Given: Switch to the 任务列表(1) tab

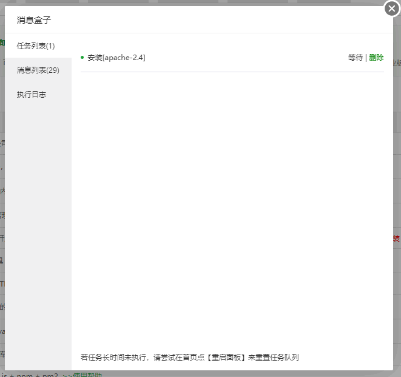Looking at the screenshot, I should pyautogui.click(x=38, y=46).
